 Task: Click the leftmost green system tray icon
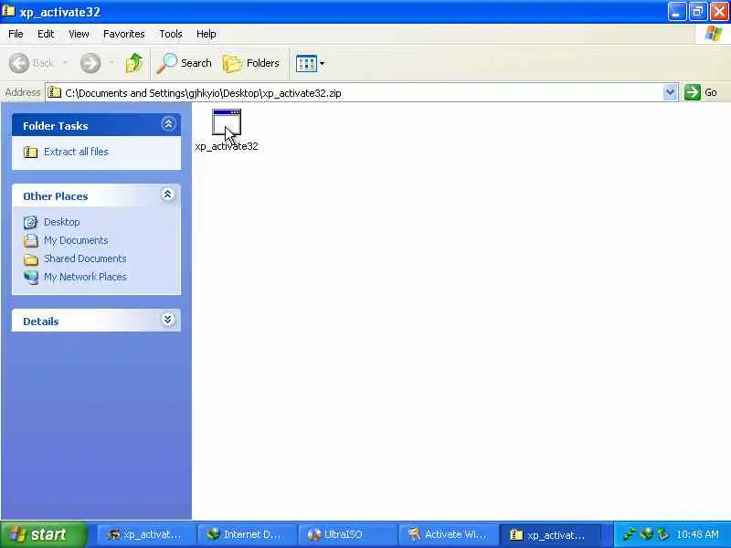pos(630,534)
